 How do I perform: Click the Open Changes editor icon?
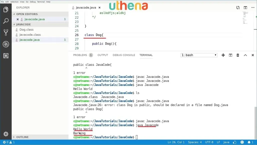238,8
